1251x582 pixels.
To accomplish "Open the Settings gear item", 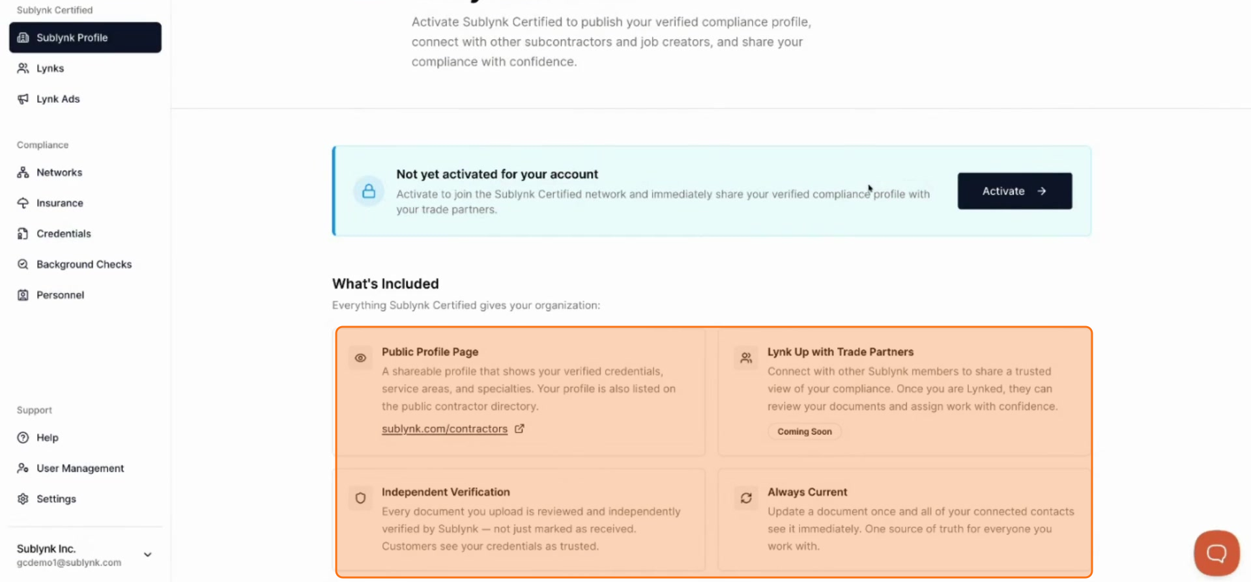I will click(x=85, y=499).
